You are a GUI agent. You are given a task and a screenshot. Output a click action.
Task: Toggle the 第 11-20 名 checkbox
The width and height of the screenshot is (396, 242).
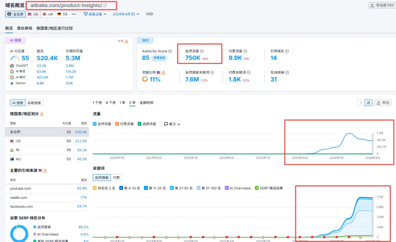[146, 188]
